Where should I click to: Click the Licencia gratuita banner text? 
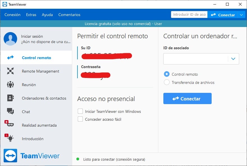pos(123,24)
